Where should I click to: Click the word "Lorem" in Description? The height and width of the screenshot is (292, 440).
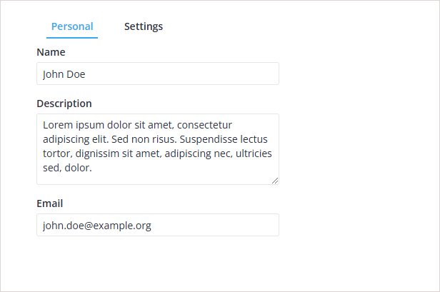(x=57, y=124)
